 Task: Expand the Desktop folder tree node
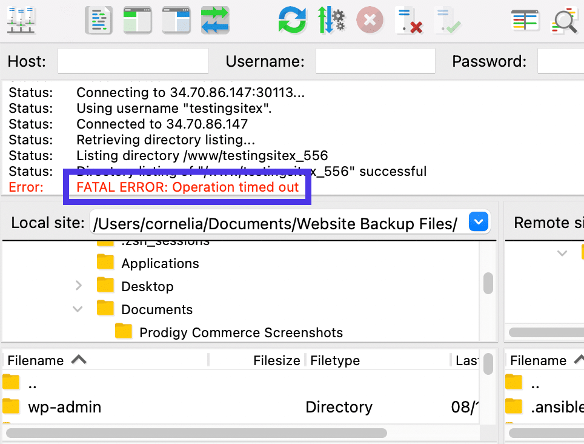[x=78, y=286]
